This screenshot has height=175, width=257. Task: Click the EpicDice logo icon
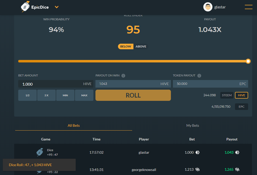click(x=25, y=7)
